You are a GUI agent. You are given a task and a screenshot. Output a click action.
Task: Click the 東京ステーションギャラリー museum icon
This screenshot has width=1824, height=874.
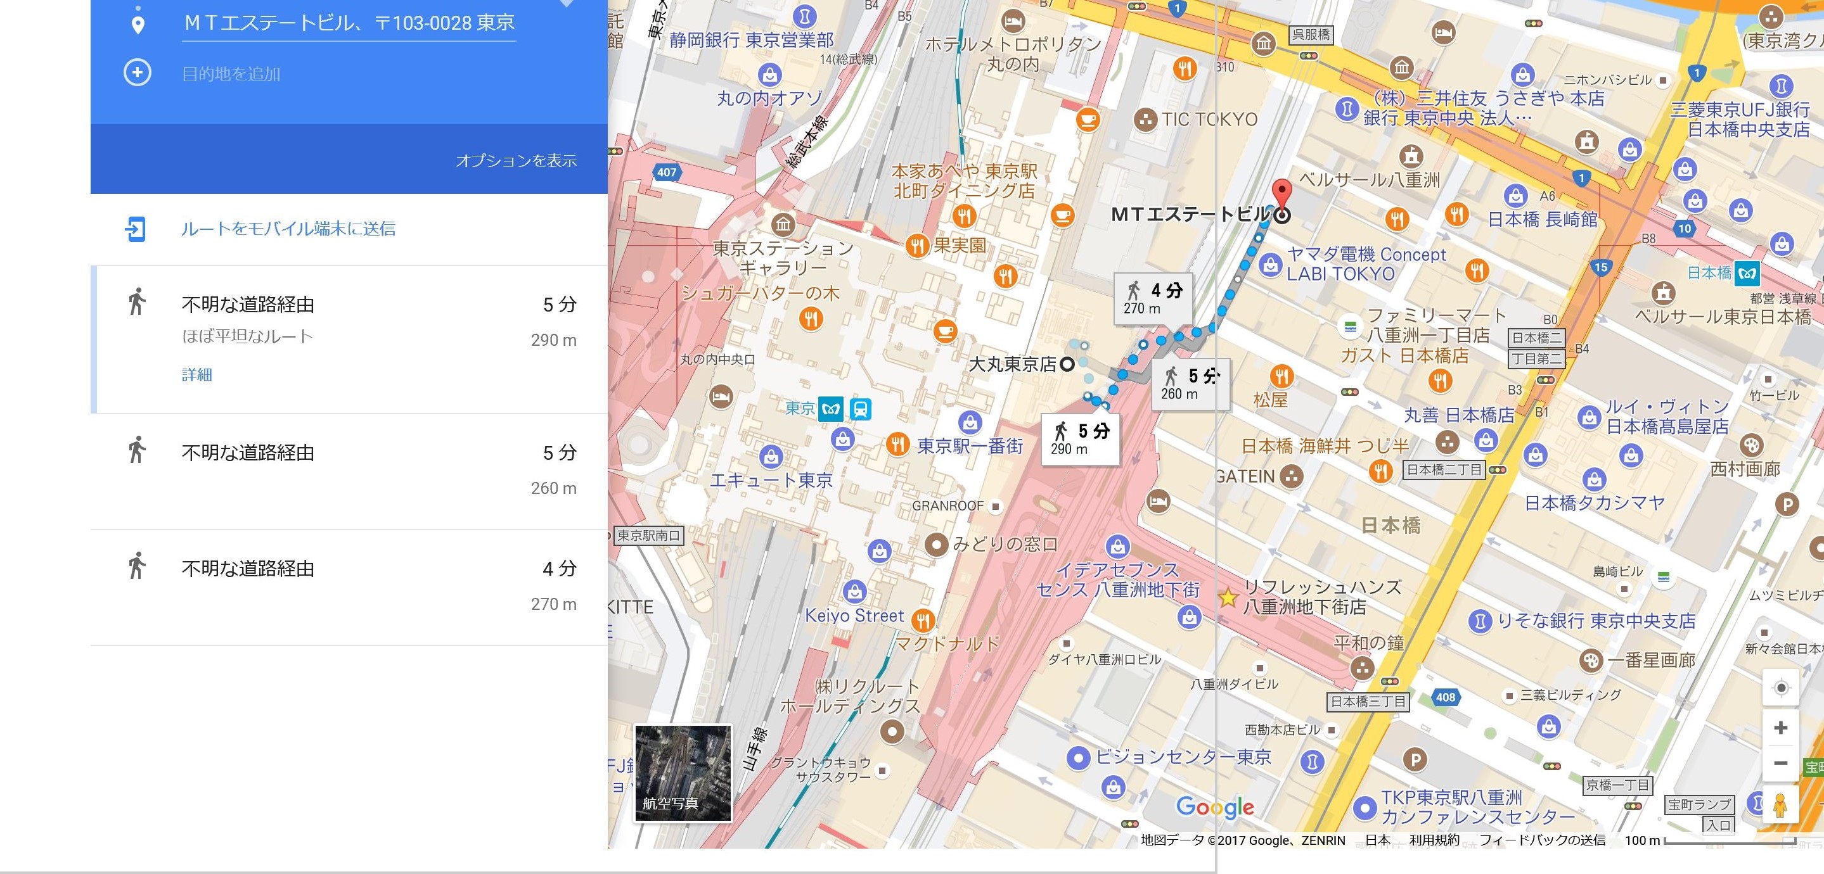[x=783, y=225]
